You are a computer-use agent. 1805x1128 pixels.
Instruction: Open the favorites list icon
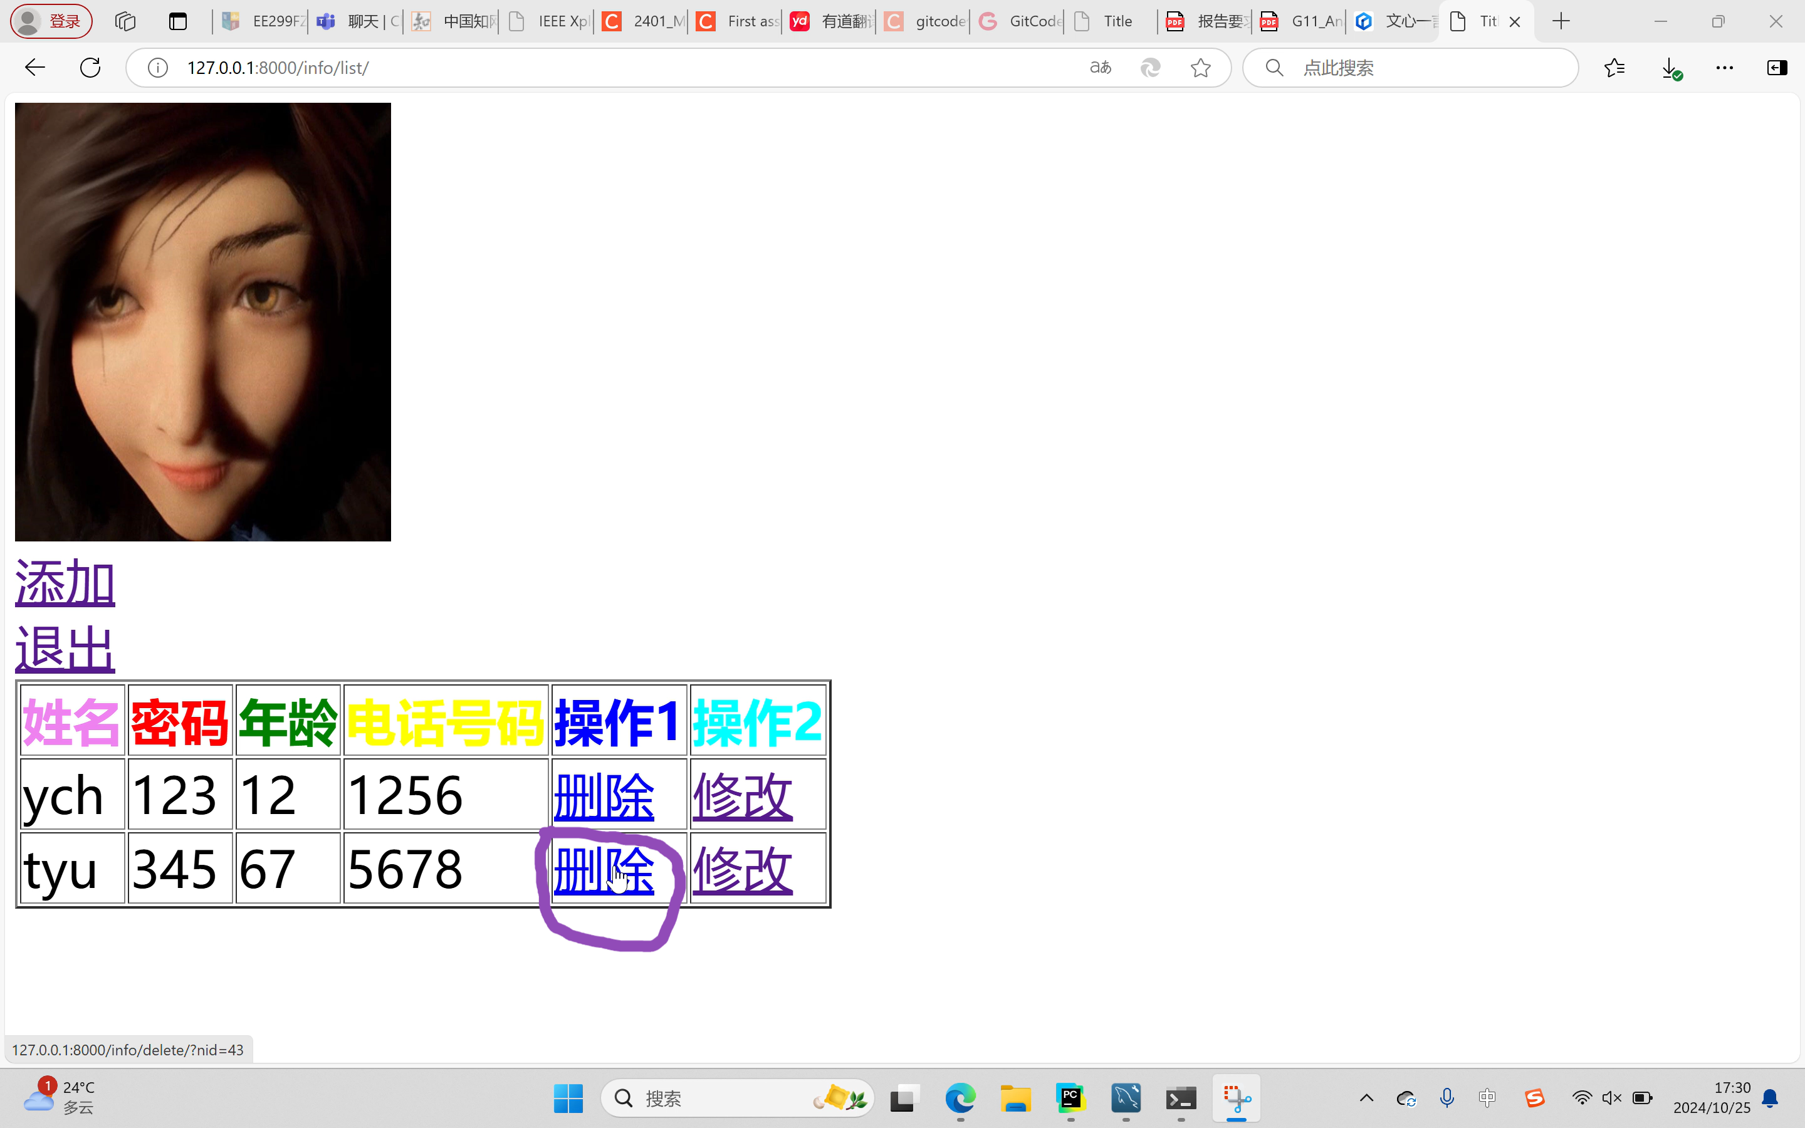coord(1614,68)
